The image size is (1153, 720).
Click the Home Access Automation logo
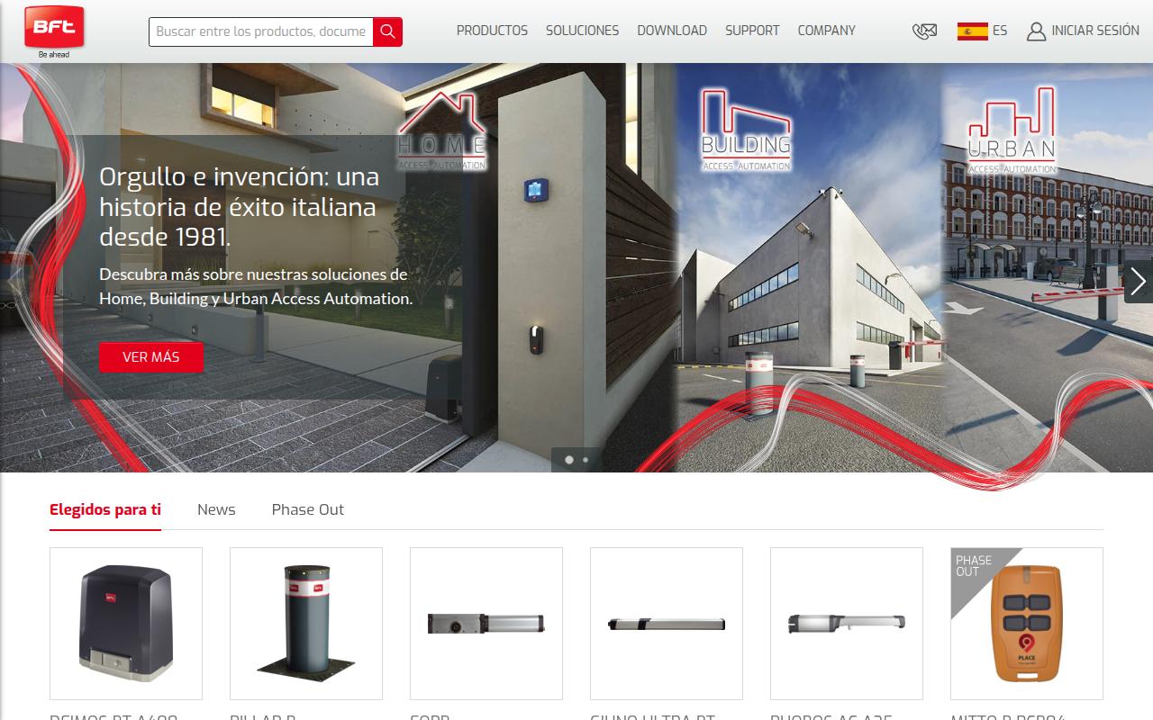[x=442, y=131]
